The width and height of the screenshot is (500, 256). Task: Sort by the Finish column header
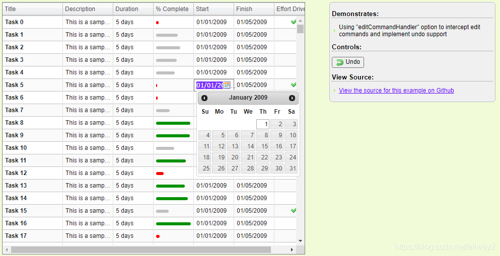(x=253, y=9)
